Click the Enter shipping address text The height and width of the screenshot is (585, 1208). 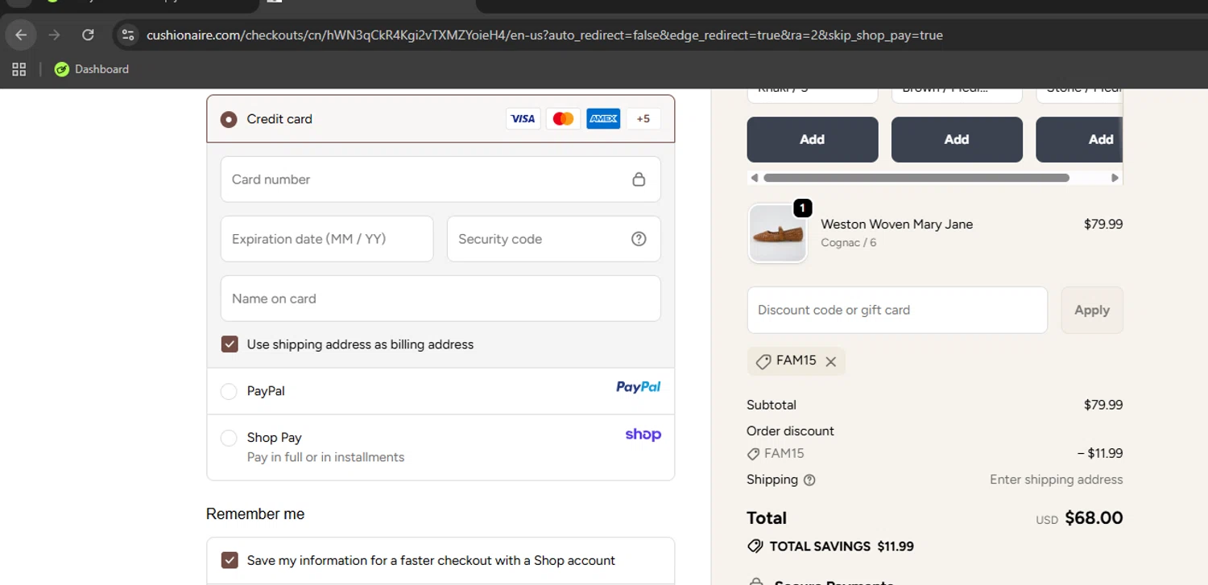pyautogui.click(x=1057, y=480)
